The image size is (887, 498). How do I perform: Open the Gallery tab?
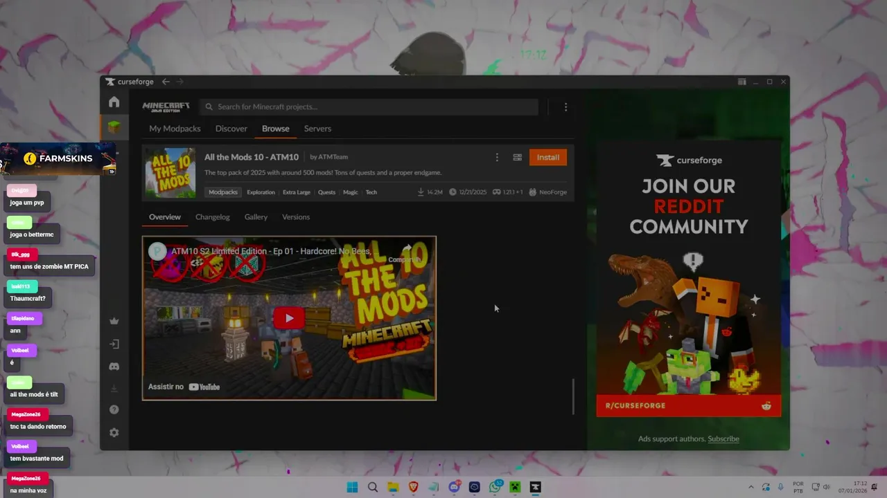tap(256, 217)
